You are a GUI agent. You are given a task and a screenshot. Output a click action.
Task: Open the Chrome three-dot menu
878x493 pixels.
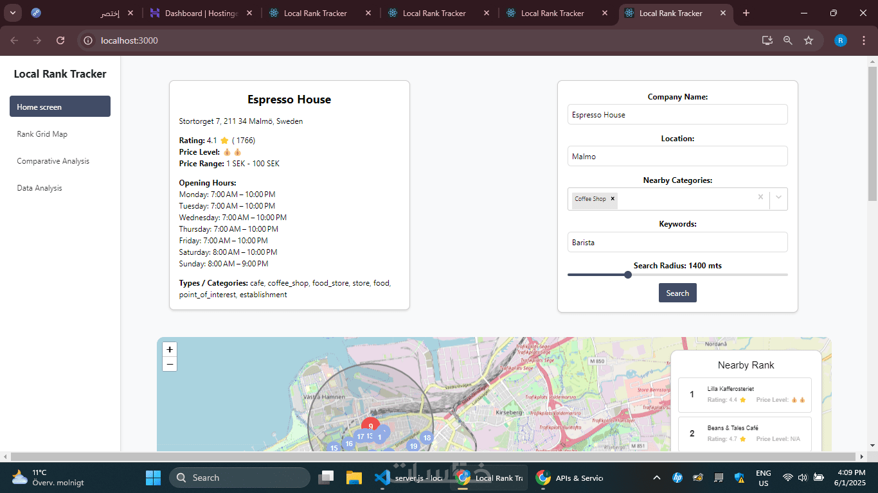coord(863,40)
